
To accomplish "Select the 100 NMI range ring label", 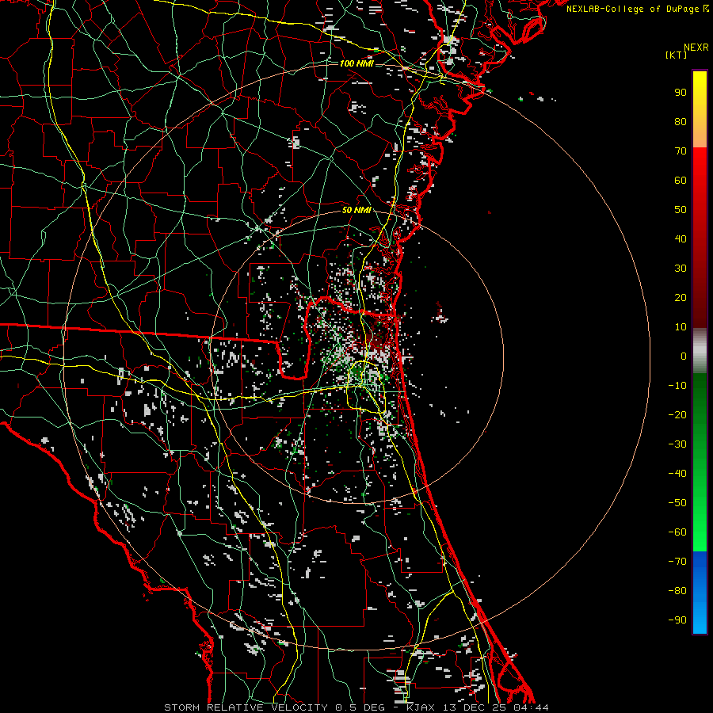I will (356, 63).
